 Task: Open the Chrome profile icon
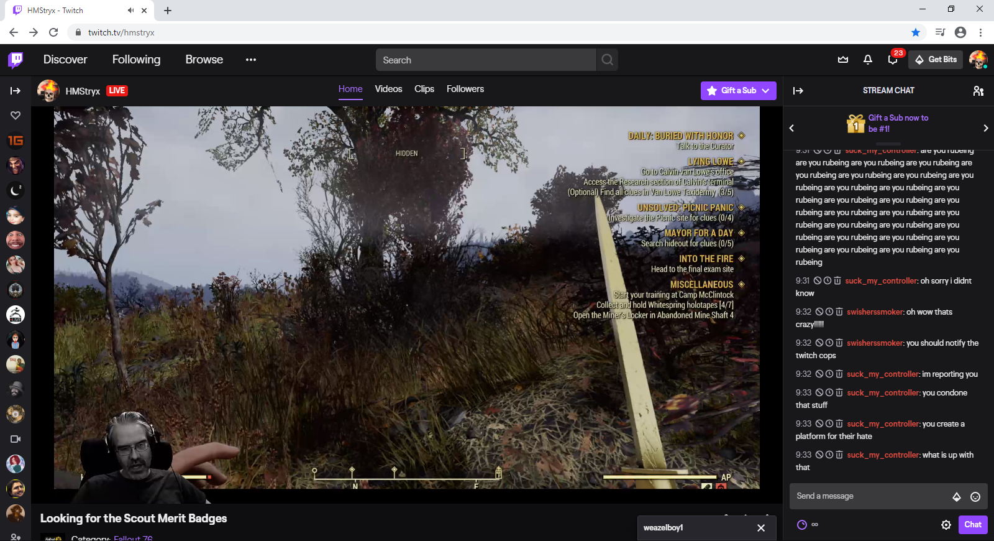(x=960, y=32)
